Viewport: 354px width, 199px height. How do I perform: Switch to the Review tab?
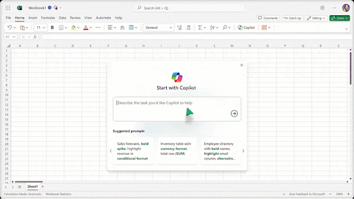coord(75,17)
